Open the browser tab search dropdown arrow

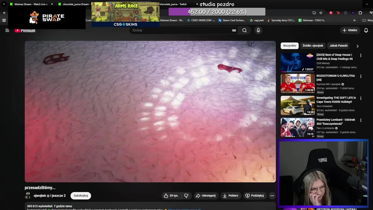click(4, 4)
